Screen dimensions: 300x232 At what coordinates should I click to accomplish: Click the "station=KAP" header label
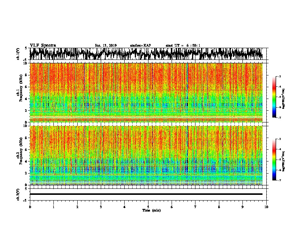(x=141, y=45)
